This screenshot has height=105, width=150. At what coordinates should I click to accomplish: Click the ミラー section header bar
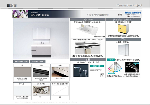[123, 39]
